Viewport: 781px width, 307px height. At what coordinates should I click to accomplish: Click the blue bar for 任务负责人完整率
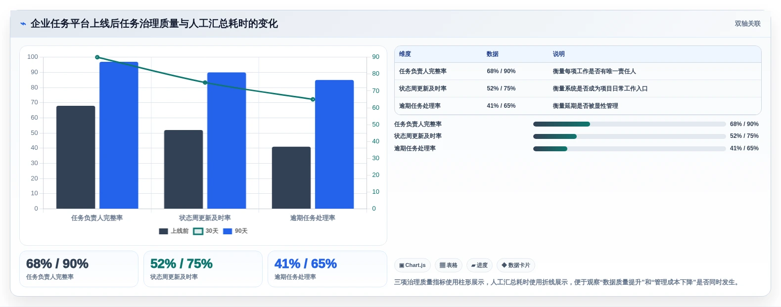click(119, 135)
